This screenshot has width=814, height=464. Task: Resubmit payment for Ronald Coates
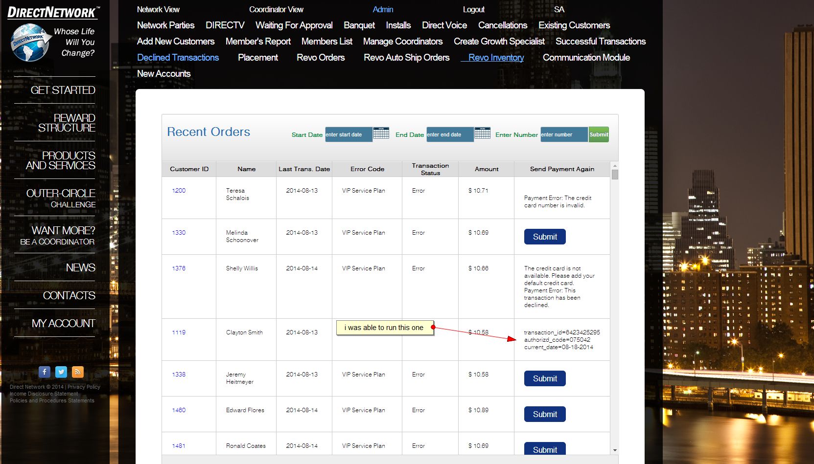click(x=545, y=449)
